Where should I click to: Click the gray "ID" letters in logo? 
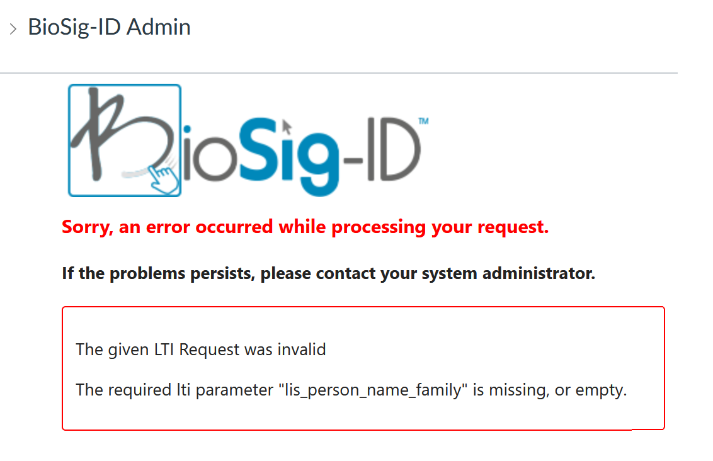[x=394, y=149]
